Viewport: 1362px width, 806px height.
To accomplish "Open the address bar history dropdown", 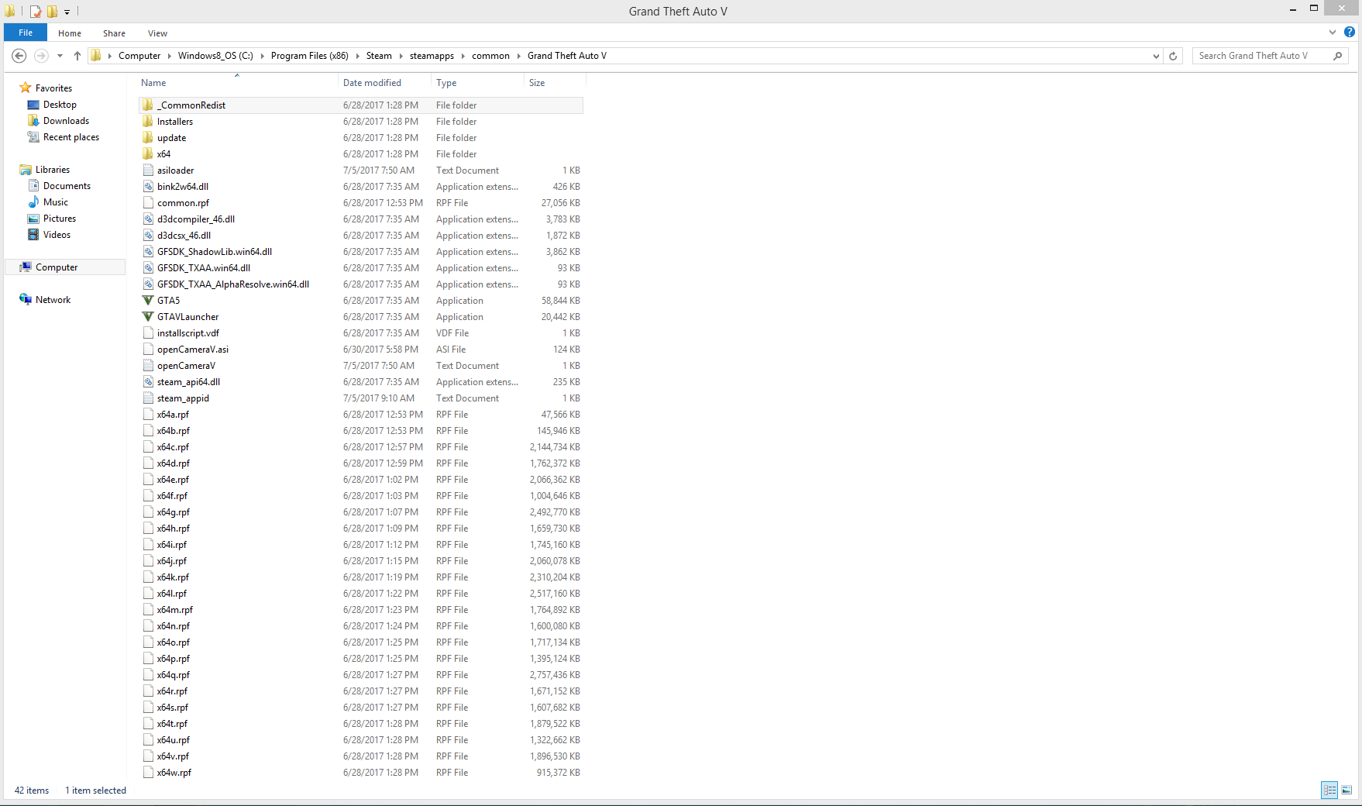I will (x=1156, y=56).
